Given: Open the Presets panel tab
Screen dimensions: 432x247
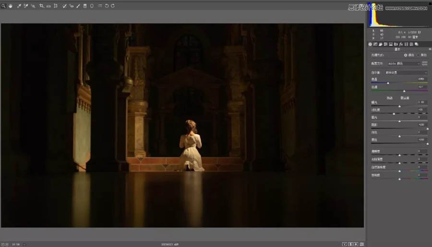Looking at the screenshot, I should pyautogui.click(x=411, y=44).
